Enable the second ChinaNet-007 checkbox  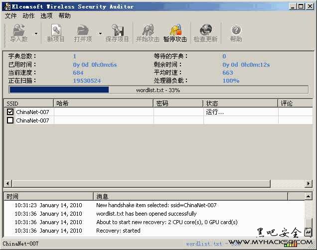[x=10, y=121]
